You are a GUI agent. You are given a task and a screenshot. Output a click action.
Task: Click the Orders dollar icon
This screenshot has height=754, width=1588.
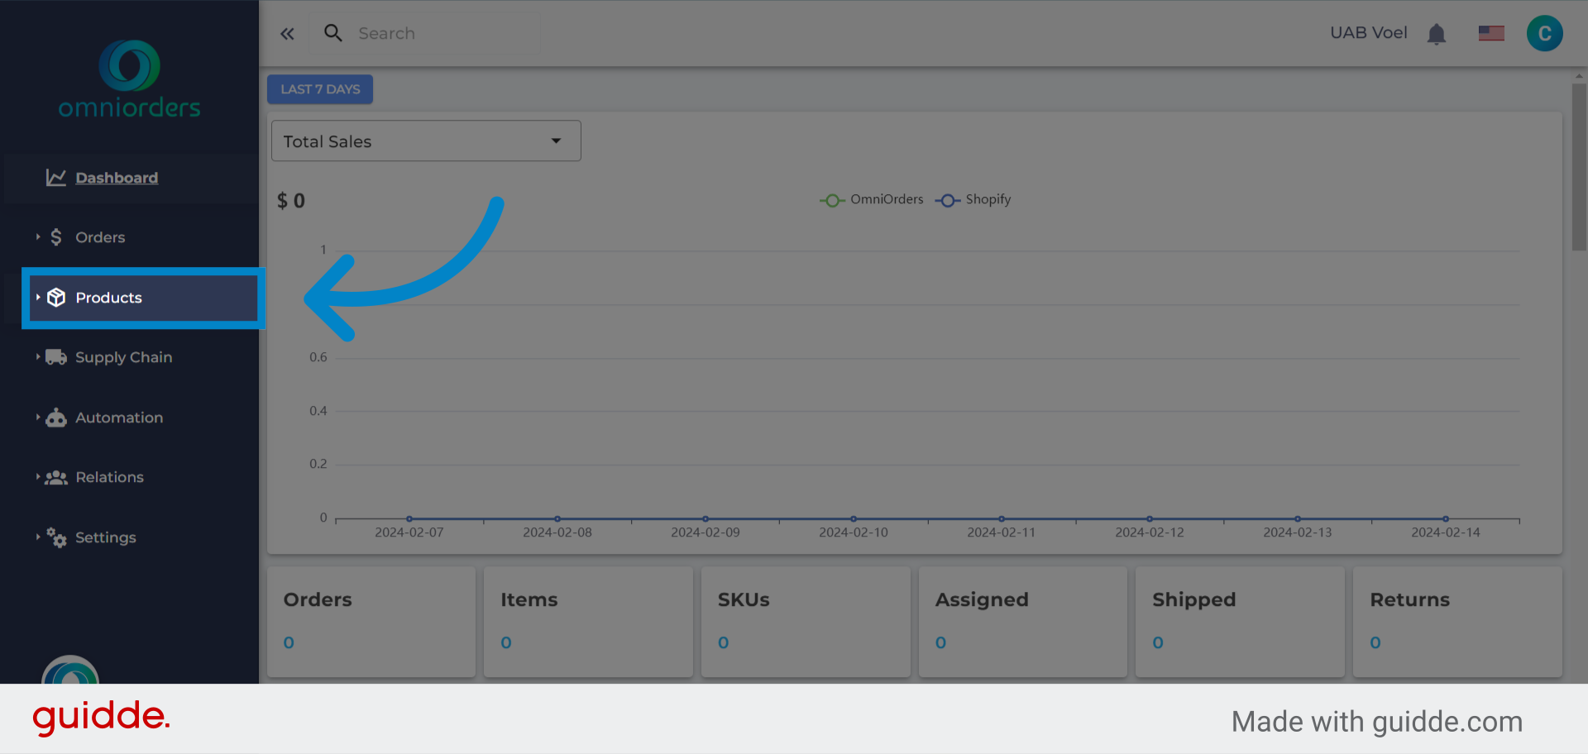click(55, 237)
